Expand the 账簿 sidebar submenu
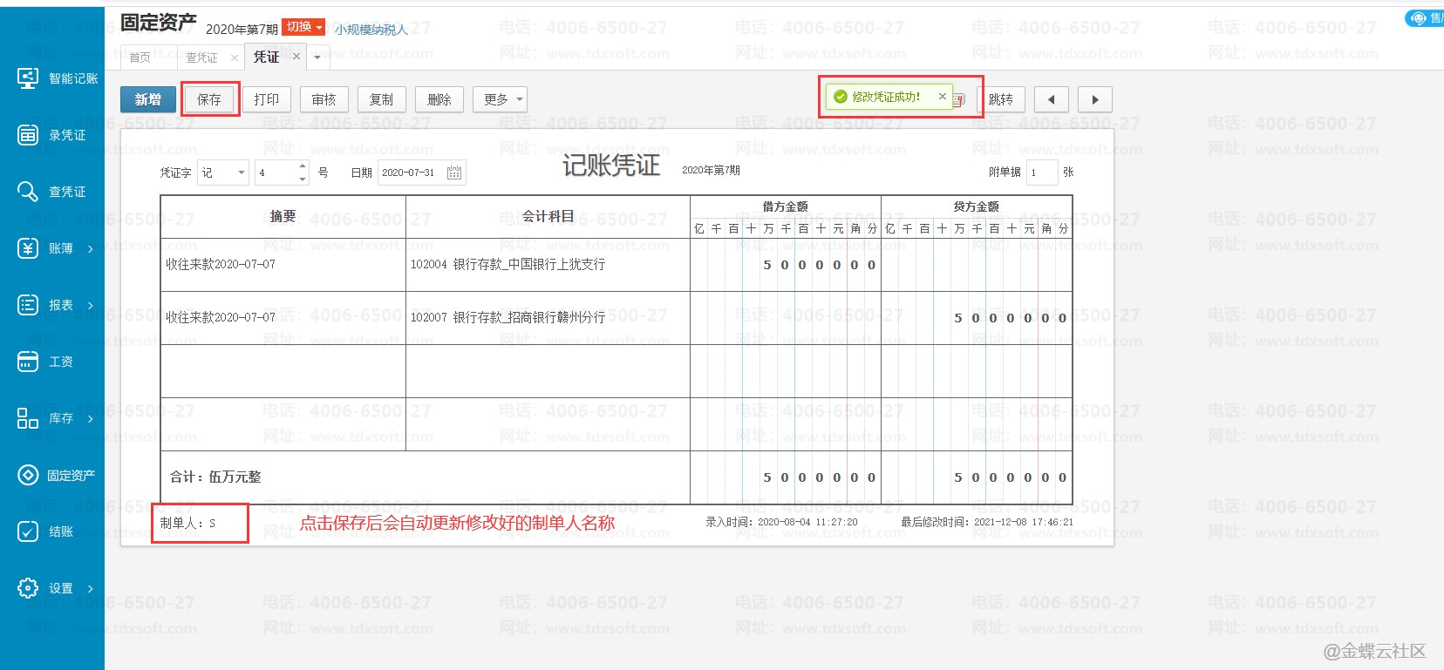 [90, 248]
